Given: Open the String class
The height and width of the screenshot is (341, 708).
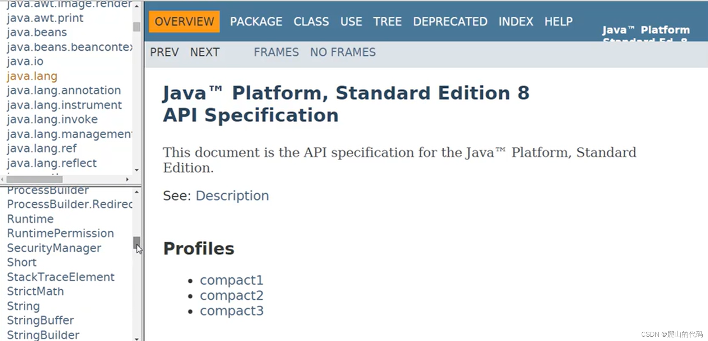Looking at the screenshot, I should (24, 306).
